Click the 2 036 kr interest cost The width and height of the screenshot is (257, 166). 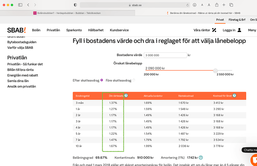(x=184, y=146)
